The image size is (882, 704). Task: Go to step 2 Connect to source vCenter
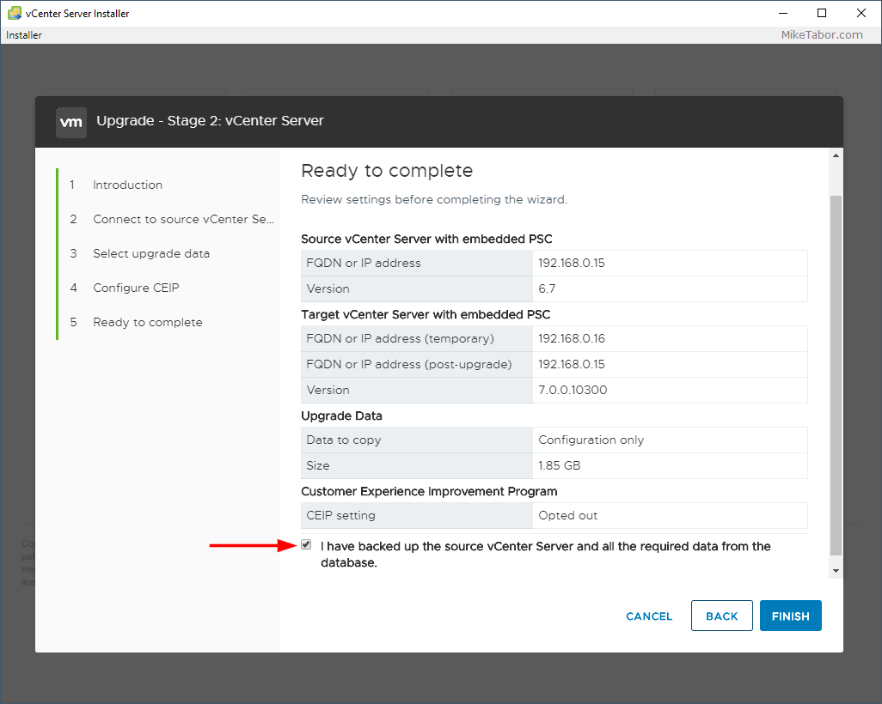(183, 219)
